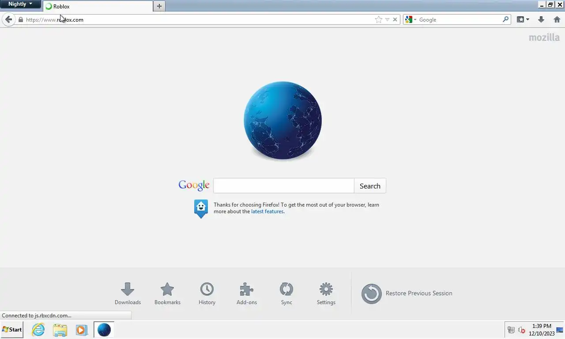Click the Google logo on the page
565x339 pixels.
(194, 185)
